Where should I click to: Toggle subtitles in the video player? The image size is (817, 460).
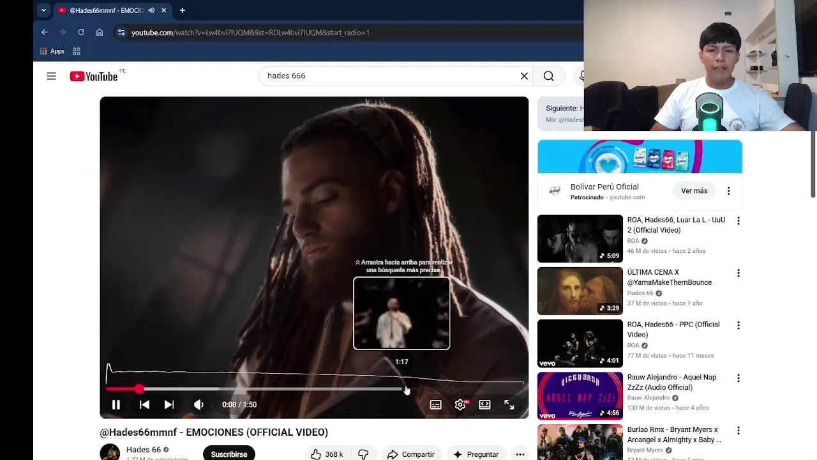coord(435,404)
